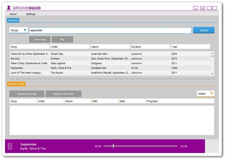Click the Endgame album cell
Screen dimensions: 226x160
96,63
